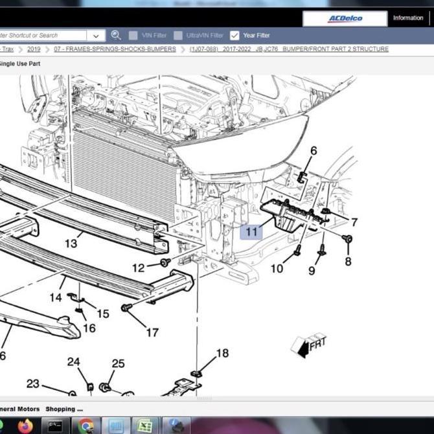Select callout 13 upper bumper bar

[x=71, y=244]
